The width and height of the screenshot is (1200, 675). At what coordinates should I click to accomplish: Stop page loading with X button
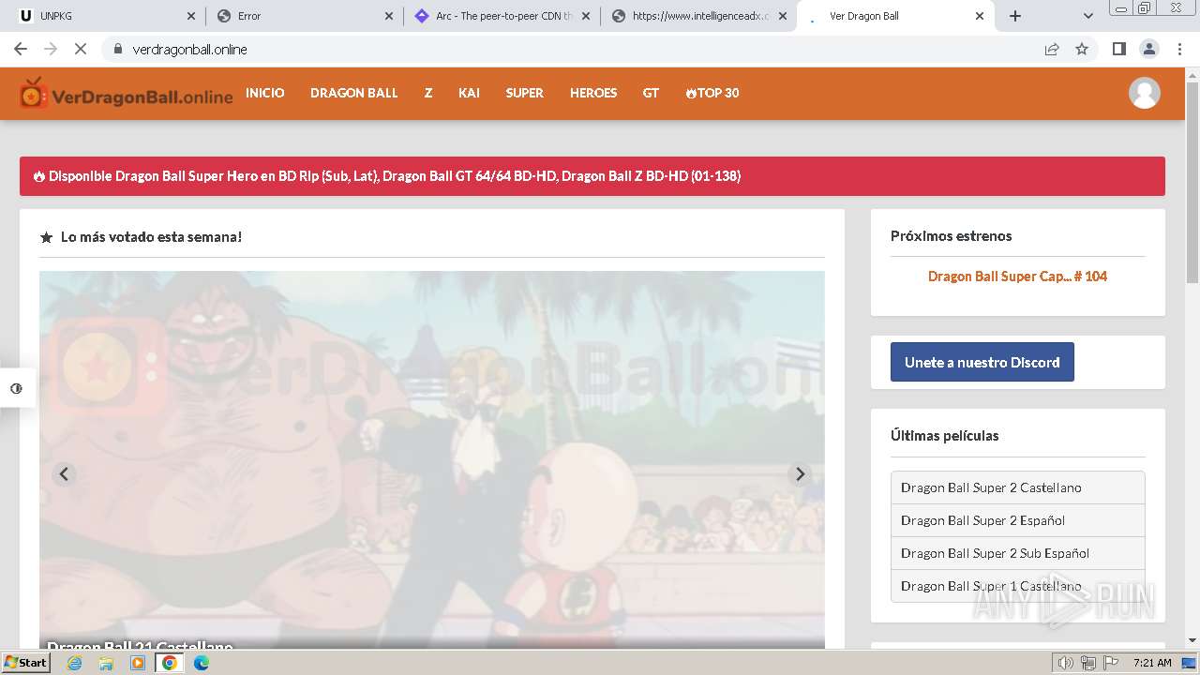(x=81, y=49)
